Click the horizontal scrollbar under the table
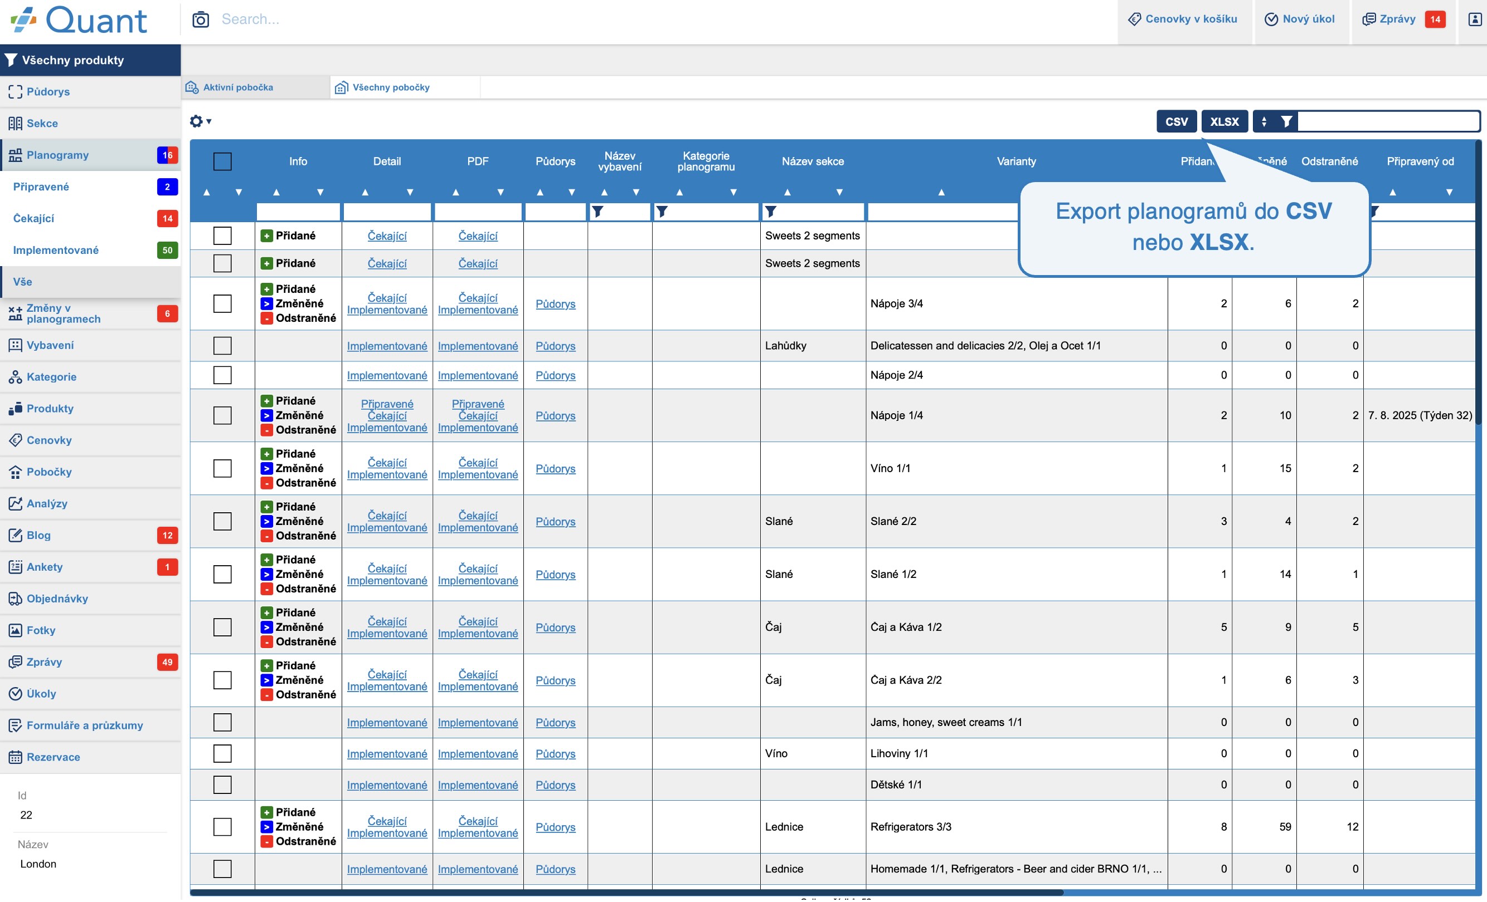Image resolution: width=1487 pixels, height=902 pixels. pyautogui.click(x=626, y=893)
